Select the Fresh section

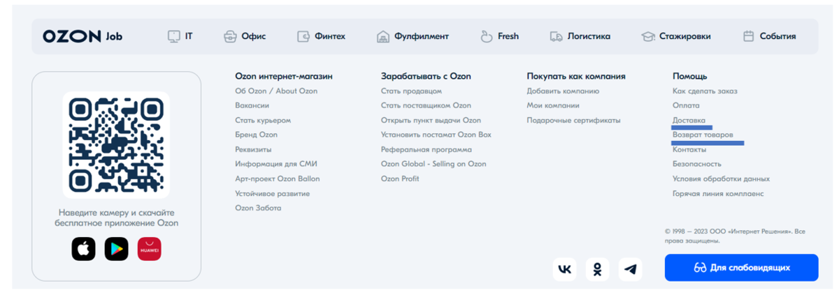coord(499,36)
